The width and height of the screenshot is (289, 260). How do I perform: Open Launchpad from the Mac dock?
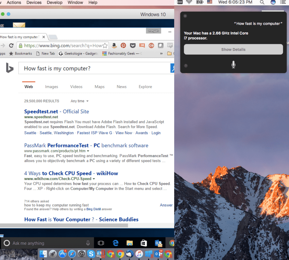tap(53, 254)
